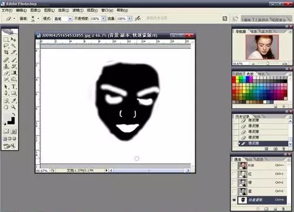The image size is (294, 212).
Task: Load channel as selection button
Action: point(258,208)
